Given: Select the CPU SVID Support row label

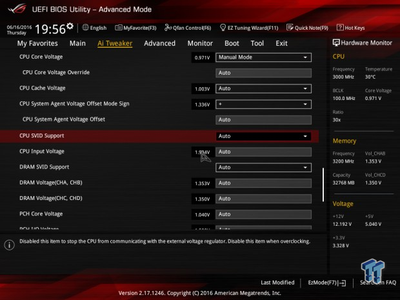Looking at the screenshot, I should click(42, 135).
